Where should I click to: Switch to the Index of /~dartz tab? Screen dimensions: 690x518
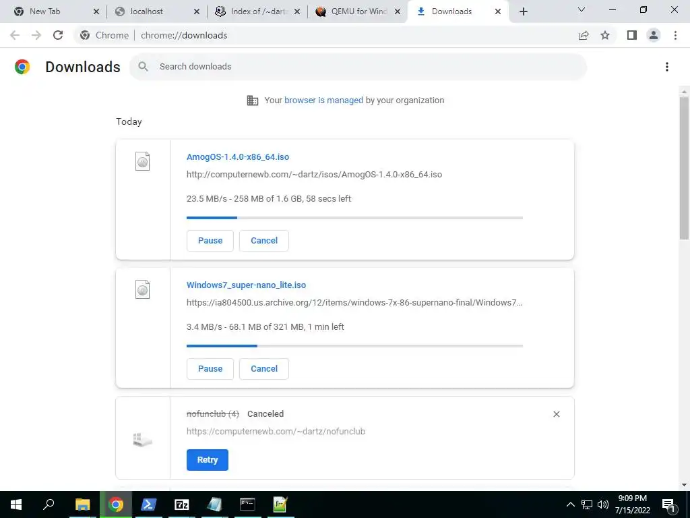259,11
